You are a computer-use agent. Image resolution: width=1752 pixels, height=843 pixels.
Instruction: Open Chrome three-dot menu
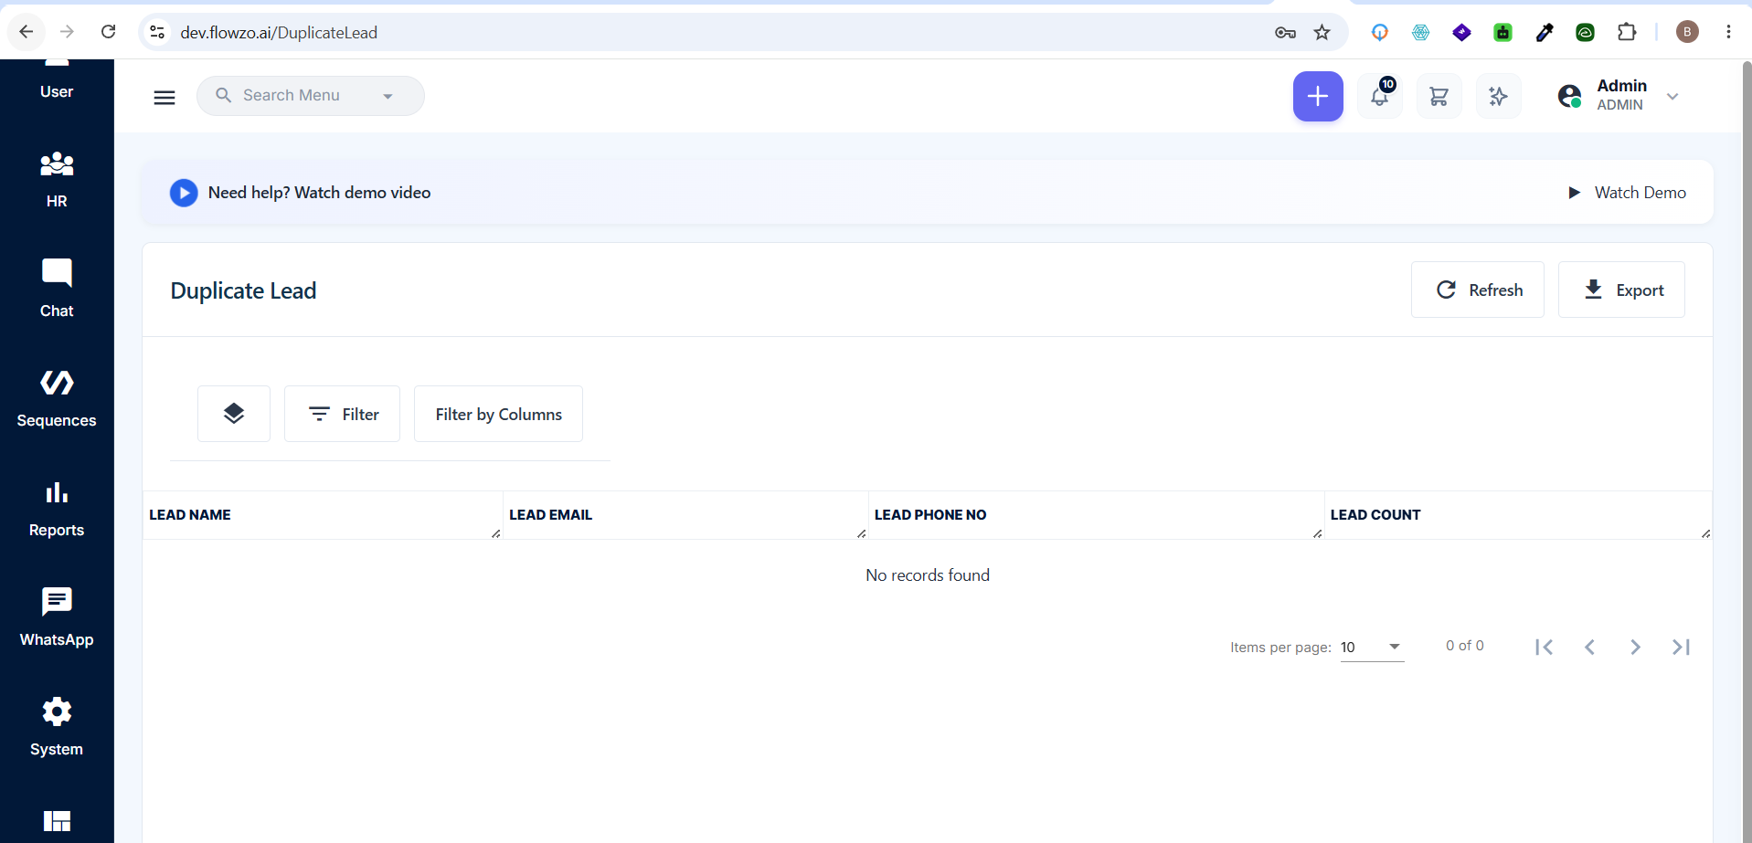1728,32
